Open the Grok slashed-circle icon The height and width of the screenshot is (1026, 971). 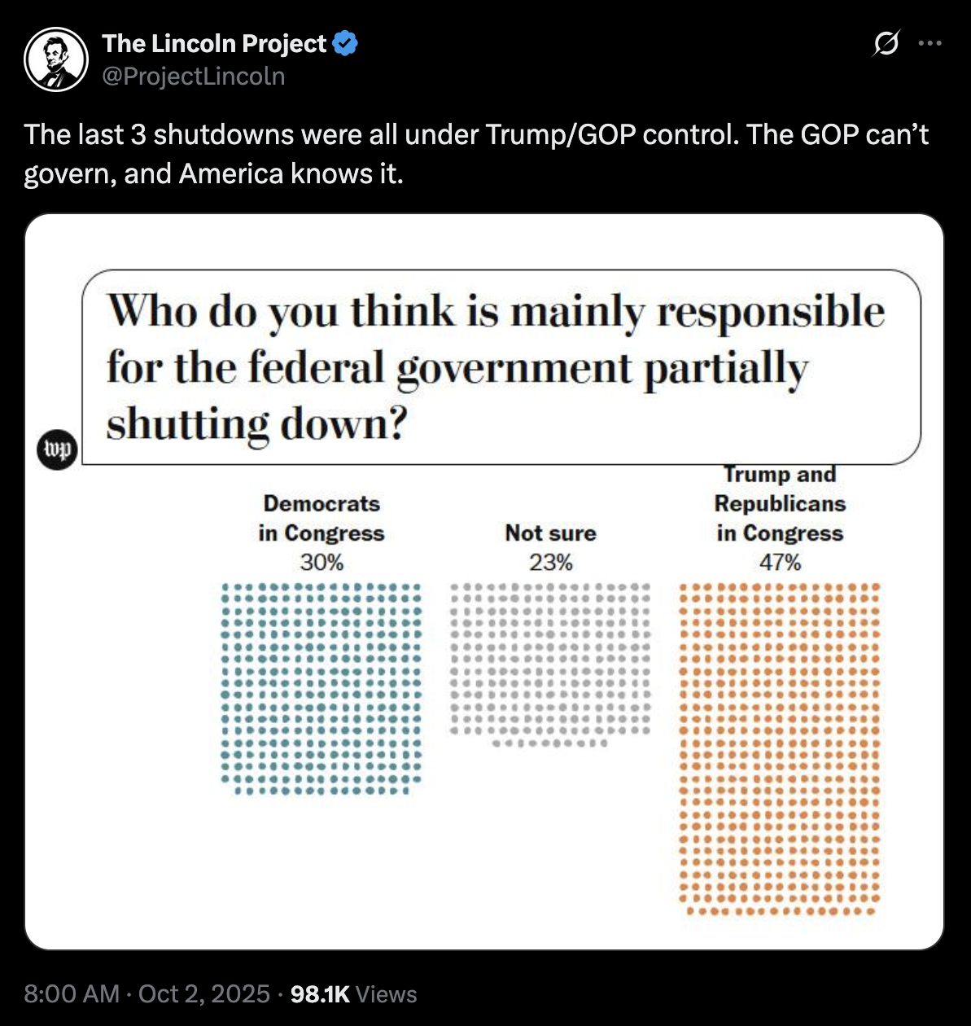pyautogui.click(x=886, y=44)
